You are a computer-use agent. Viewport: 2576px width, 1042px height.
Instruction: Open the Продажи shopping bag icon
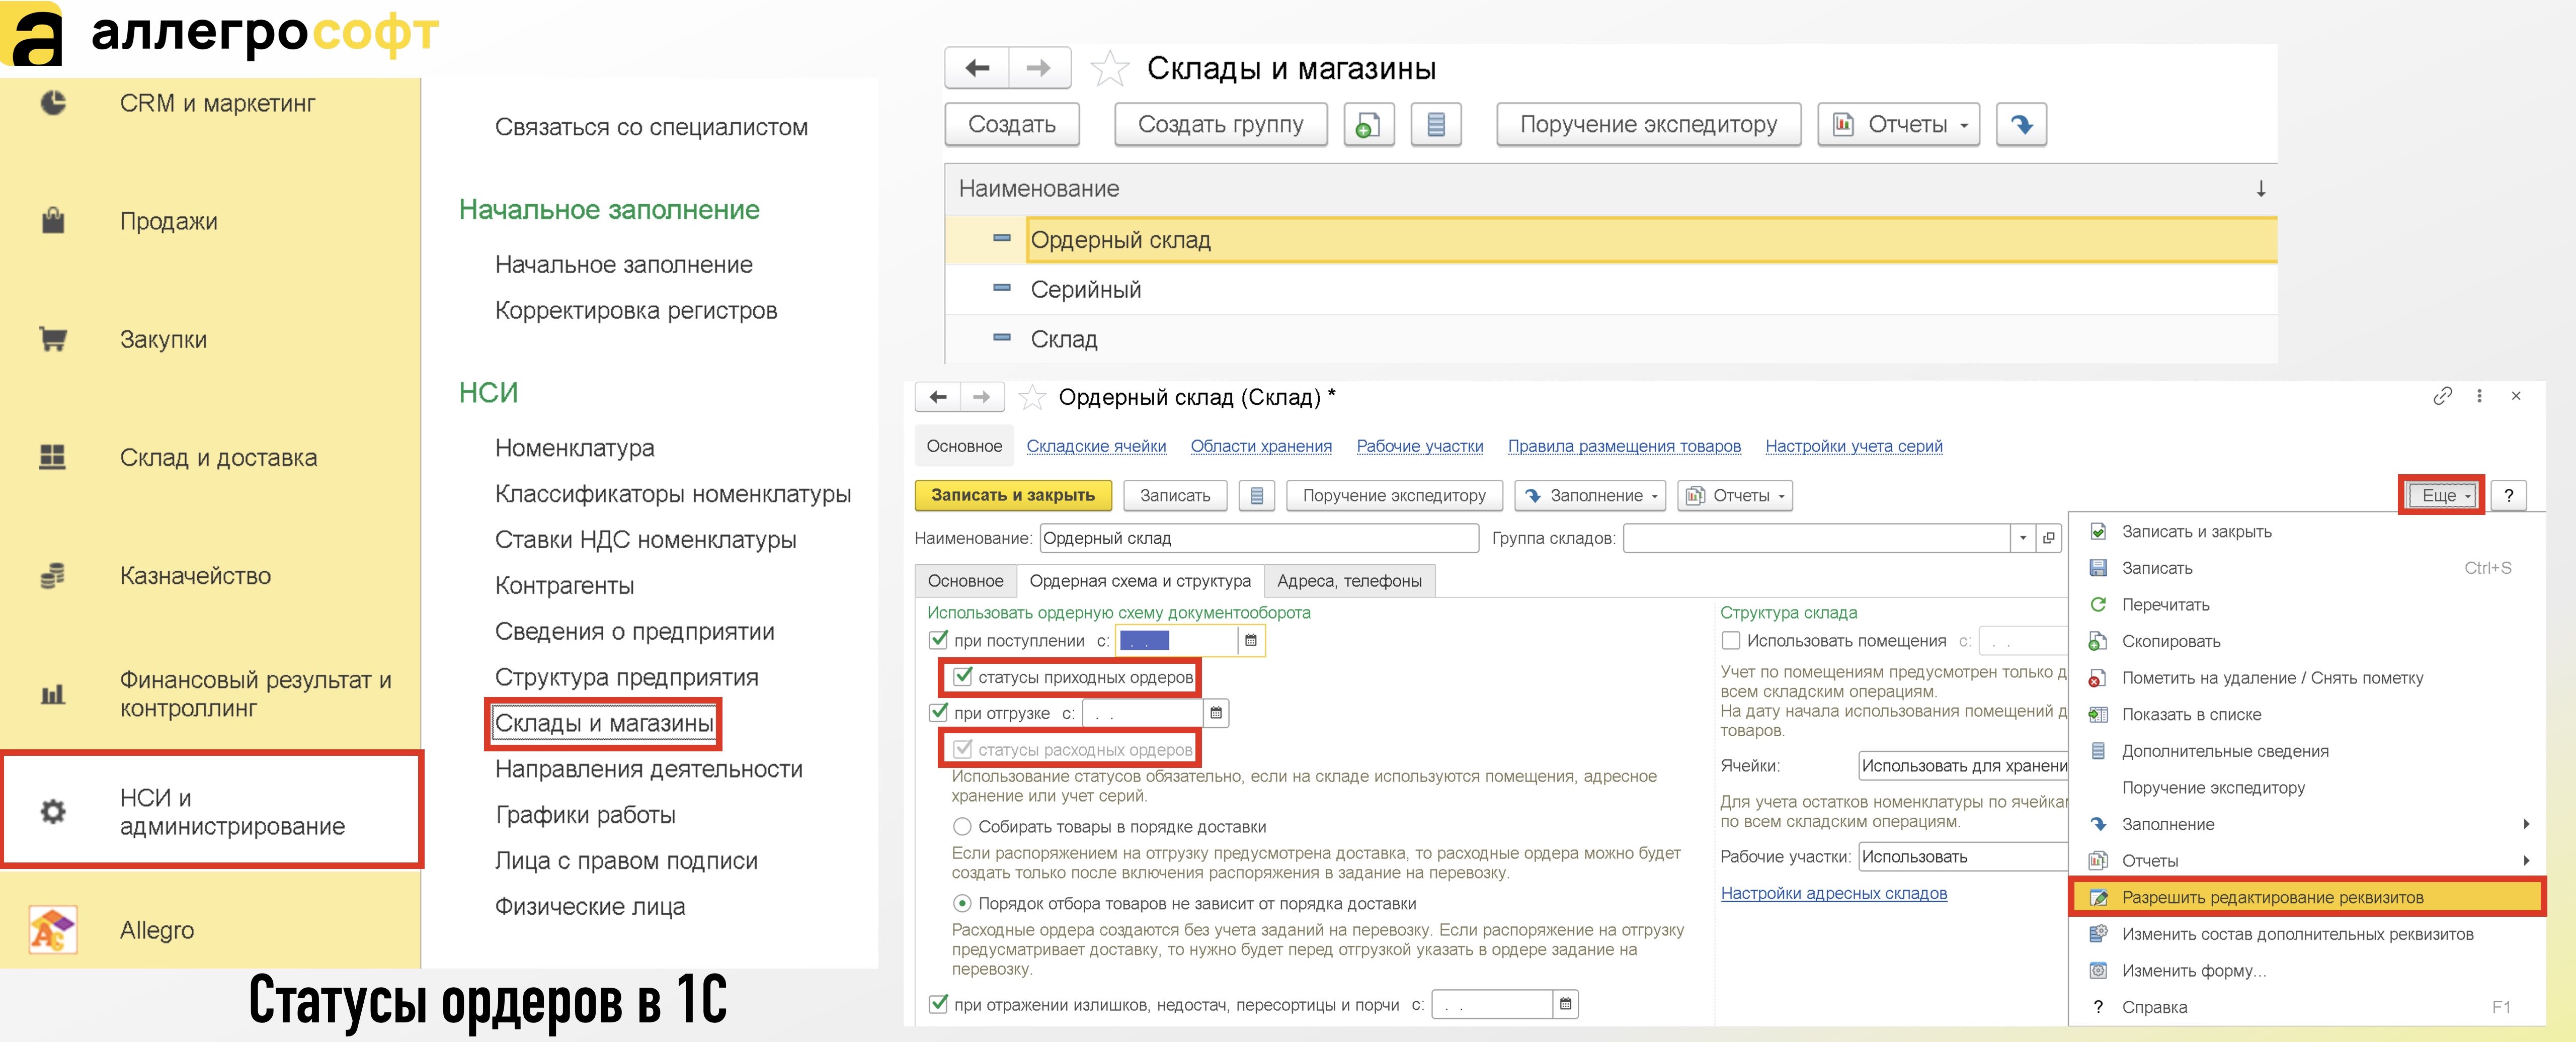coord(53,220)
